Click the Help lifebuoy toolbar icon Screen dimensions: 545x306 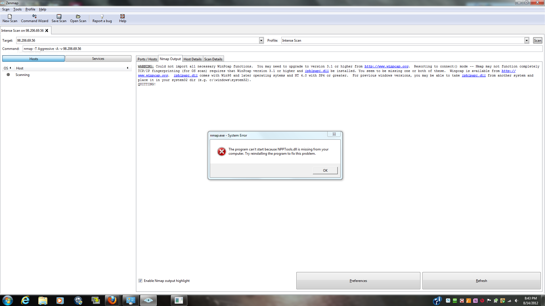[122, 16]
